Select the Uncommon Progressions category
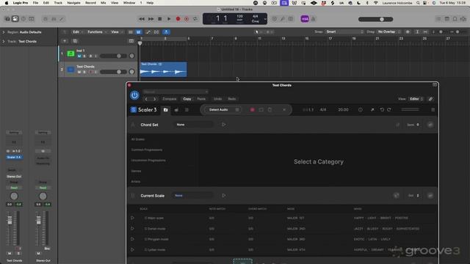Viewport: 470px width, 264px height. [x=148, y=161]
